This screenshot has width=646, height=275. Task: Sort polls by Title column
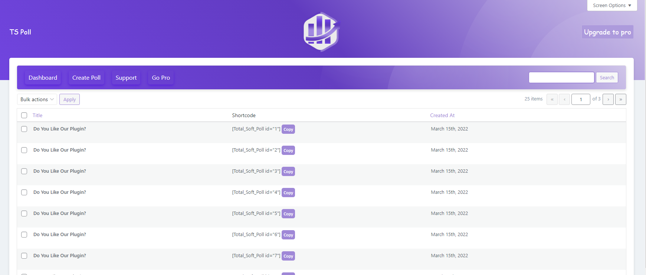37,115
